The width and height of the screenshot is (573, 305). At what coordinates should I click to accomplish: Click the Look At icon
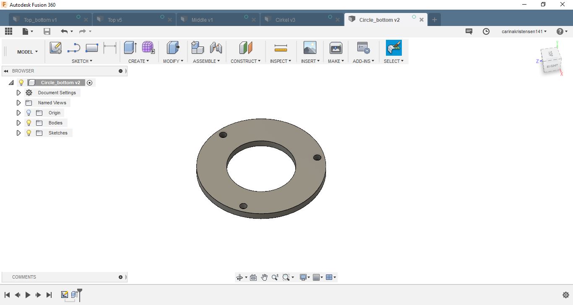[x=253, y=277]
